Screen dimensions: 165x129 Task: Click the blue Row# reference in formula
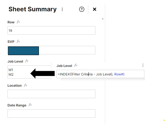pos(119,74)
